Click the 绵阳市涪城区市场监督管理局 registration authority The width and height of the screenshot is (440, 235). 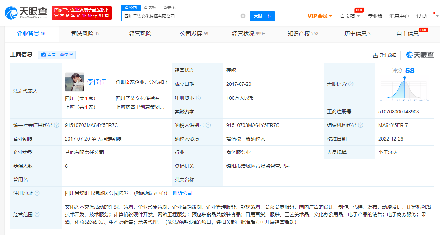pyautogui.click(x=258, y=166)
